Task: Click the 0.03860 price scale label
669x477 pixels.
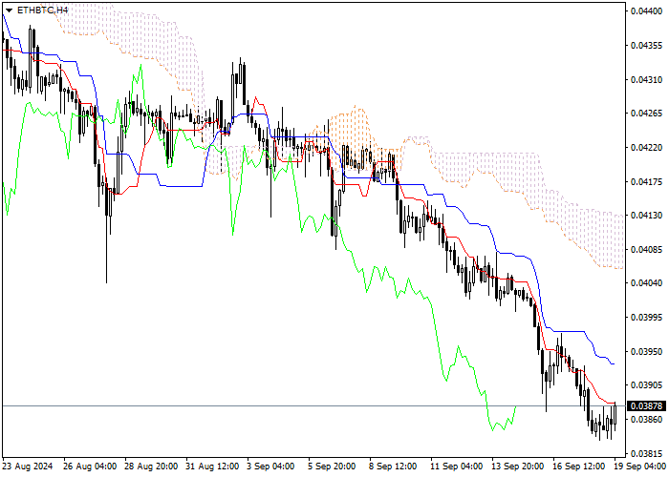Action: point(646,420)
